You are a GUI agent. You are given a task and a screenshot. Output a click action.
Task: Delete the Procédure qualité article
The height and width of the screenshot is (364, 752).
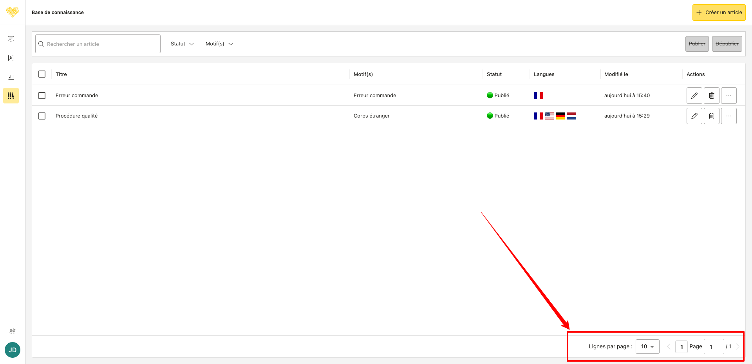point(711,116)
